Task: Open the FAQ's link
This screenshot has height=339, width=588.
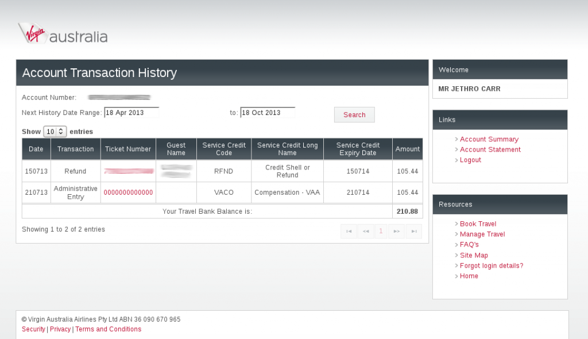Action: pos(469,244)
